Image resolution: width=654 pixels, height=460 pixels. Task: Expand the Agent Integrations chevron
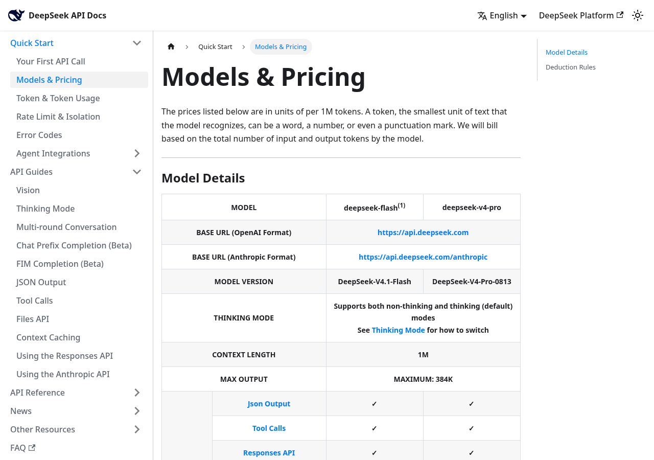[137, 153]
